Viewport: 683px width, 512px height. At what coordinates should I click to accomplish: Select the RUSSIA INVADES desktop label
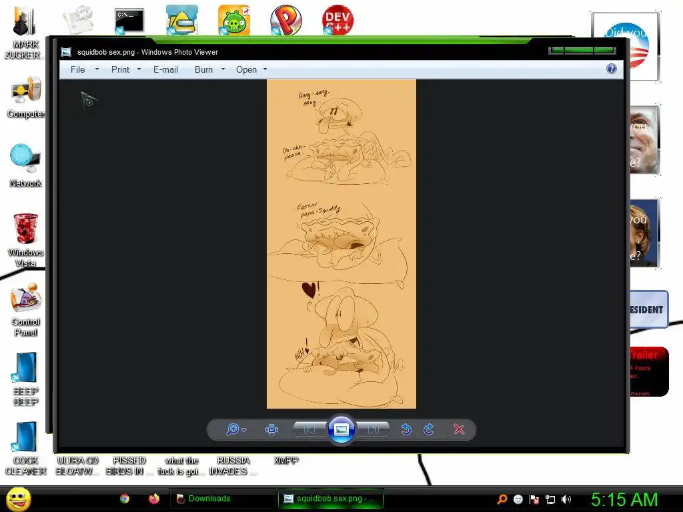pyautogui.click(x=233, y=465)
